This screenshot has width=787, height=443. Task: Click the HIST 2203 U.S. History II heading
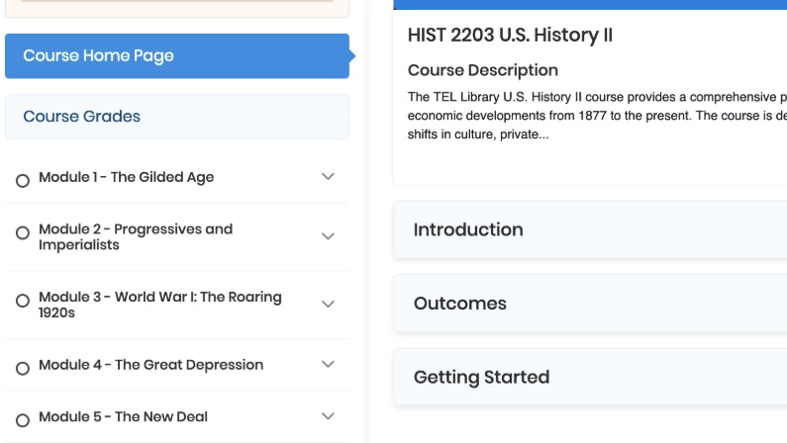pyautogui.click(x=510, y=36)
